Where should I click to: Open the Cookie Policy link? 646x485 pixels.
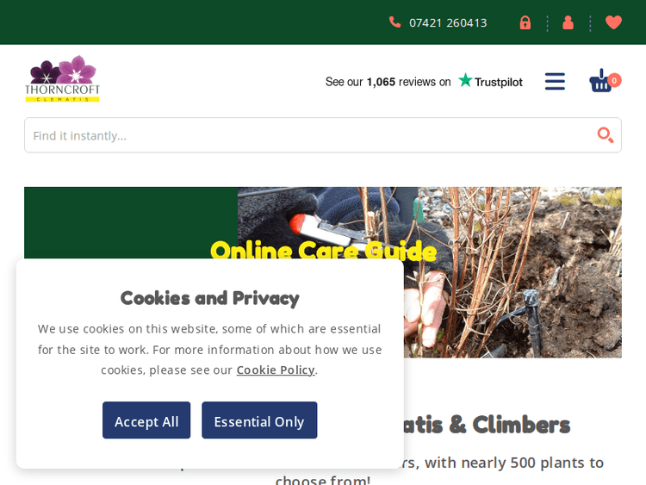click(276, 370)
